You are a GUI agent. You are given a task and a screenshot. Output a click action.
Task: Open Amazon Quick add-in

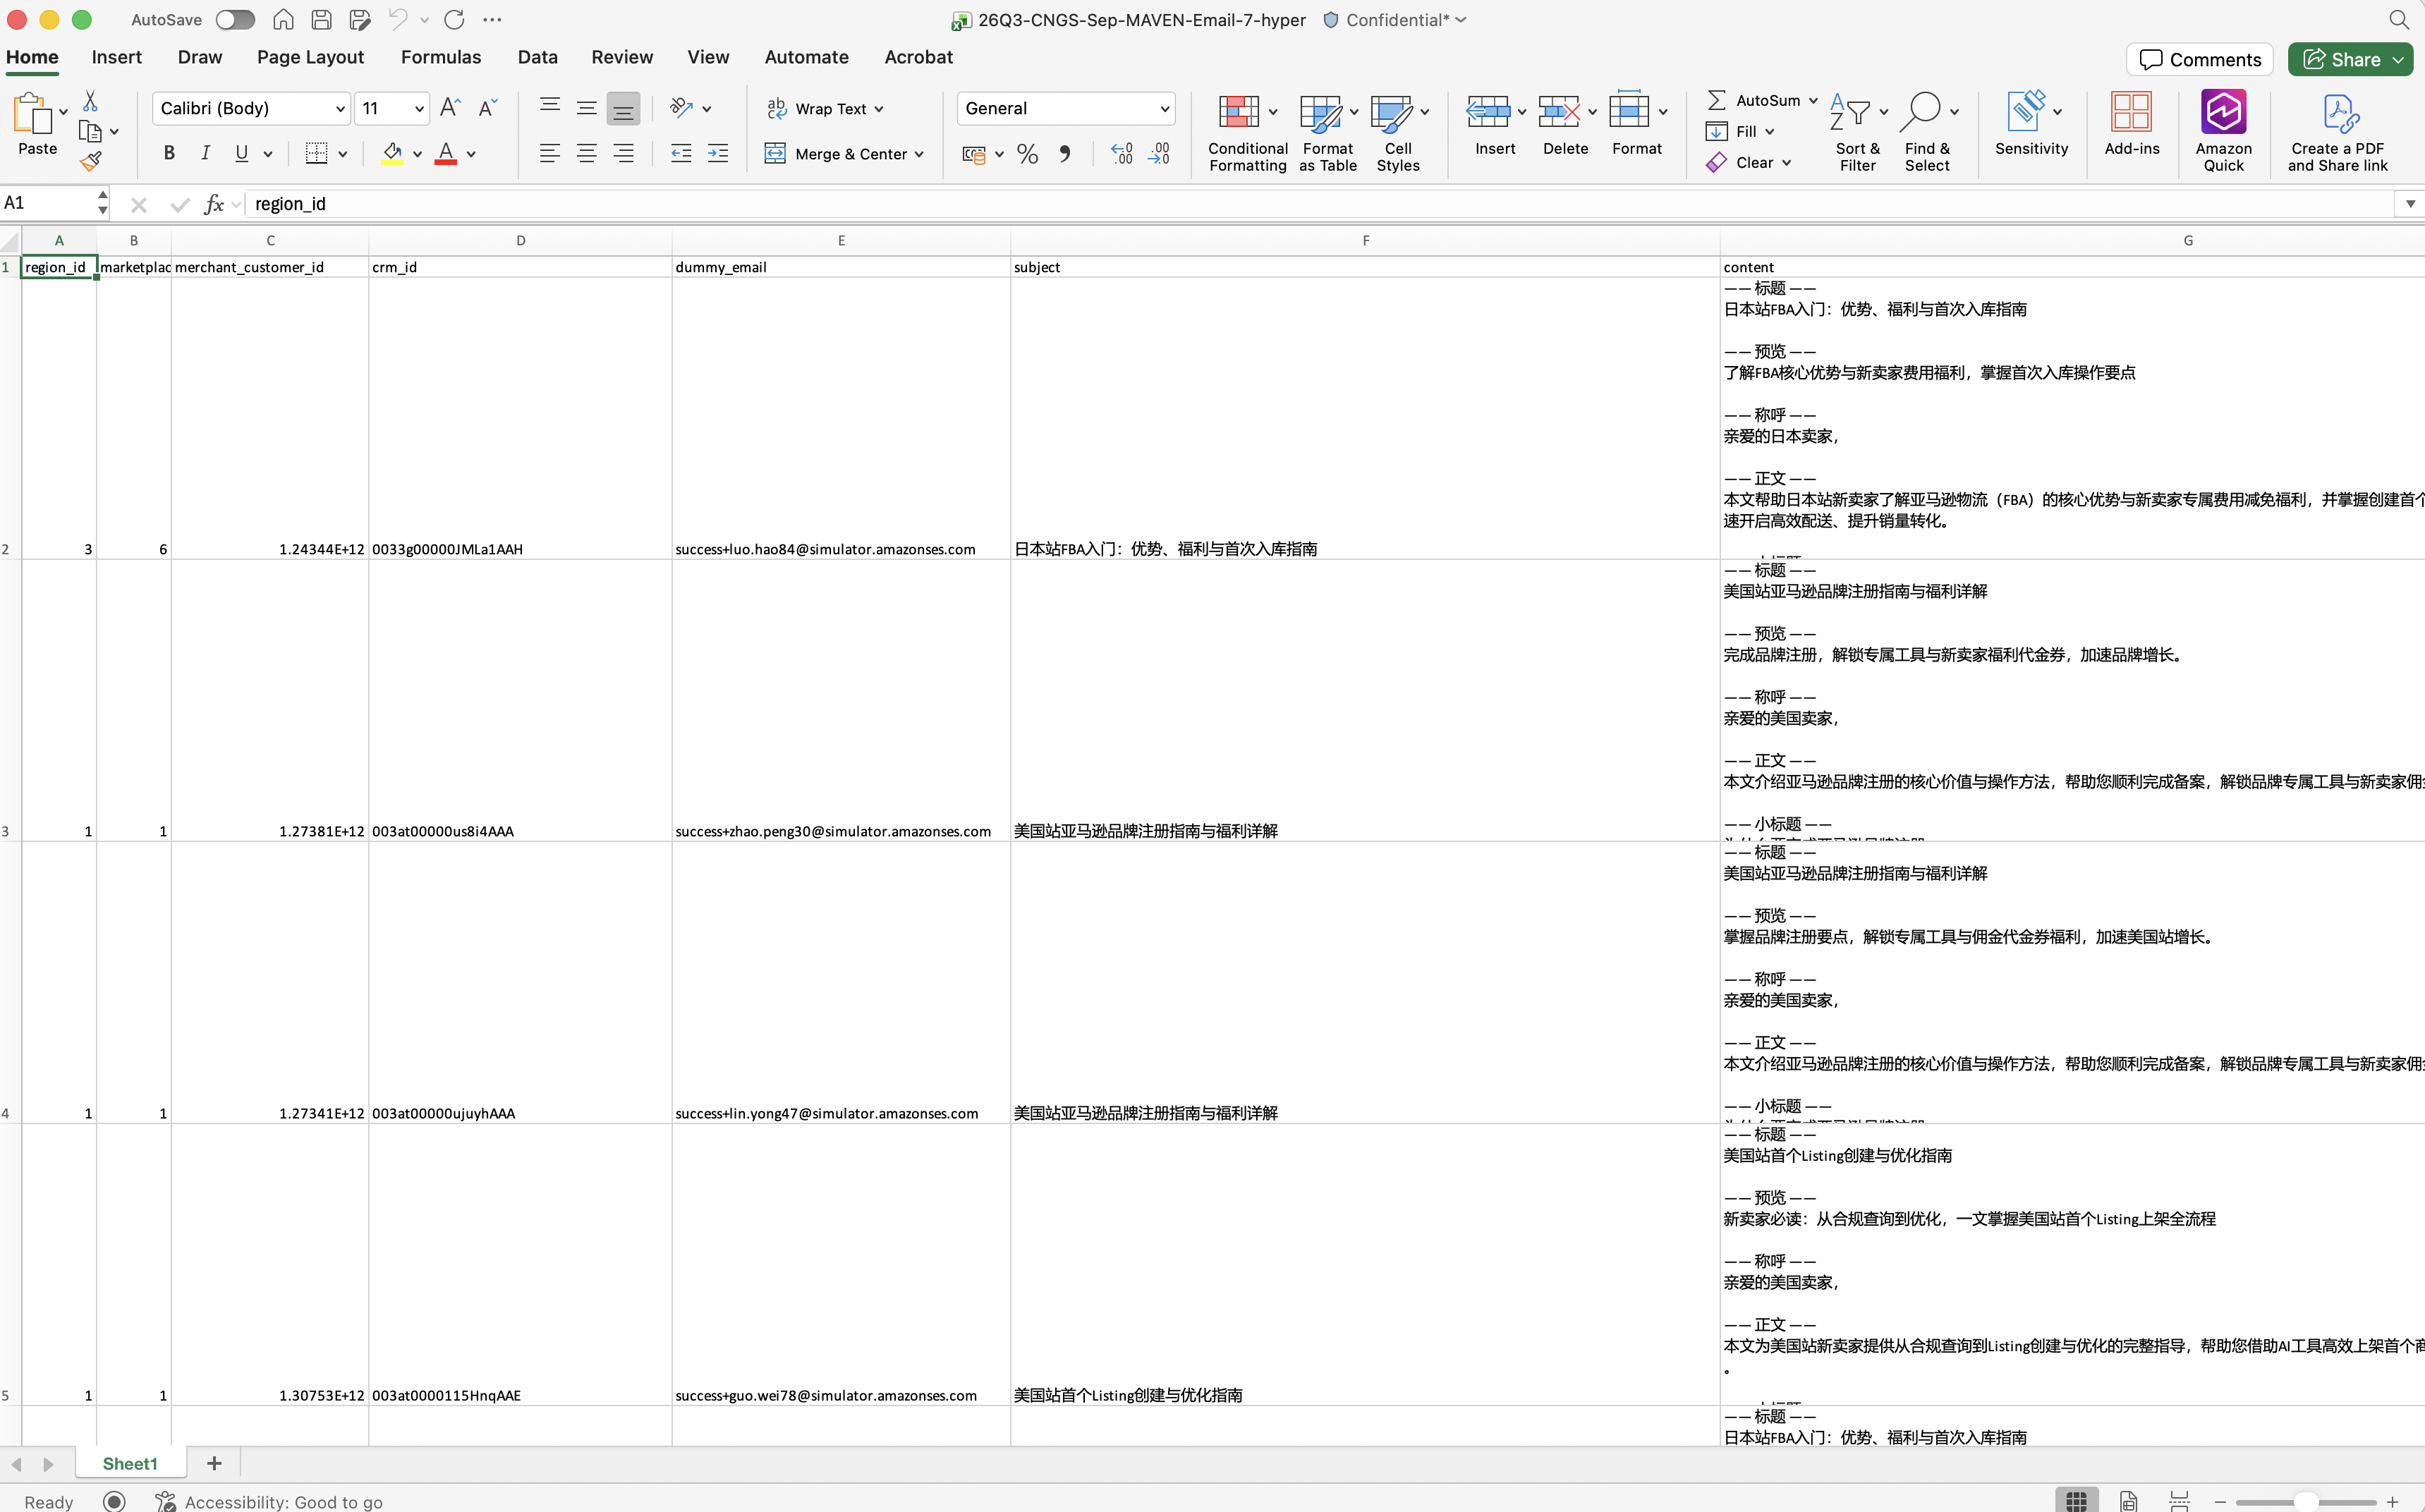pos(2223,131)
